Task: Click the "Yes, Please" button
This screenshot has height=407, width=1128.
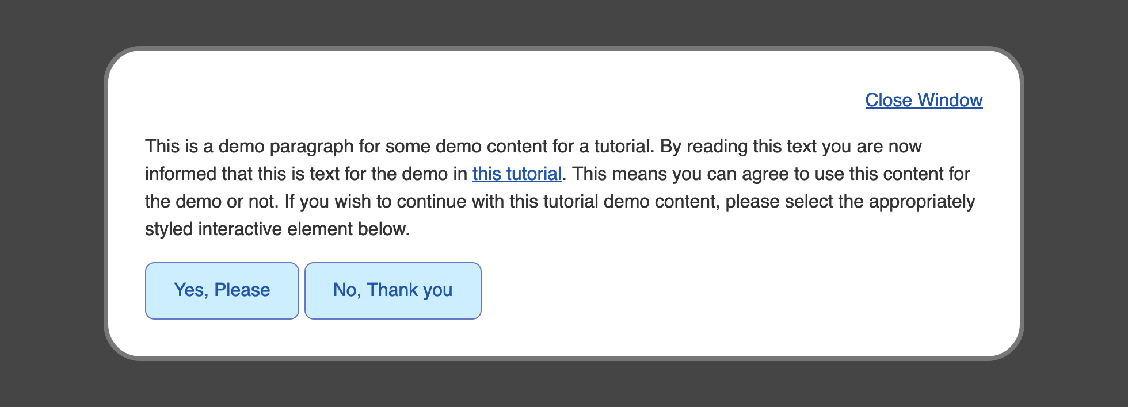Action: coord(222,290)
